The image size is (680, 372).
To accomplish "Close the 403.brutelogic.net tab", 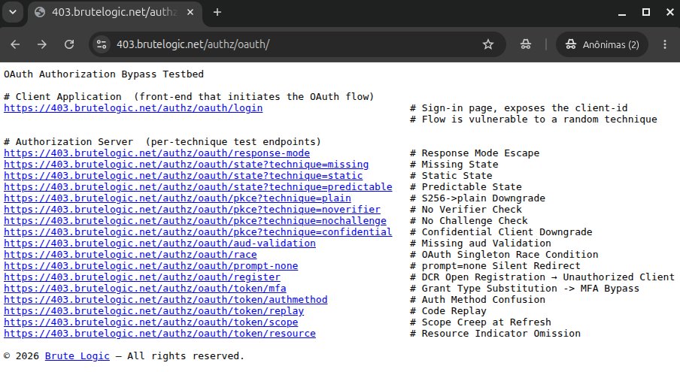I will [x=190, y=12].
